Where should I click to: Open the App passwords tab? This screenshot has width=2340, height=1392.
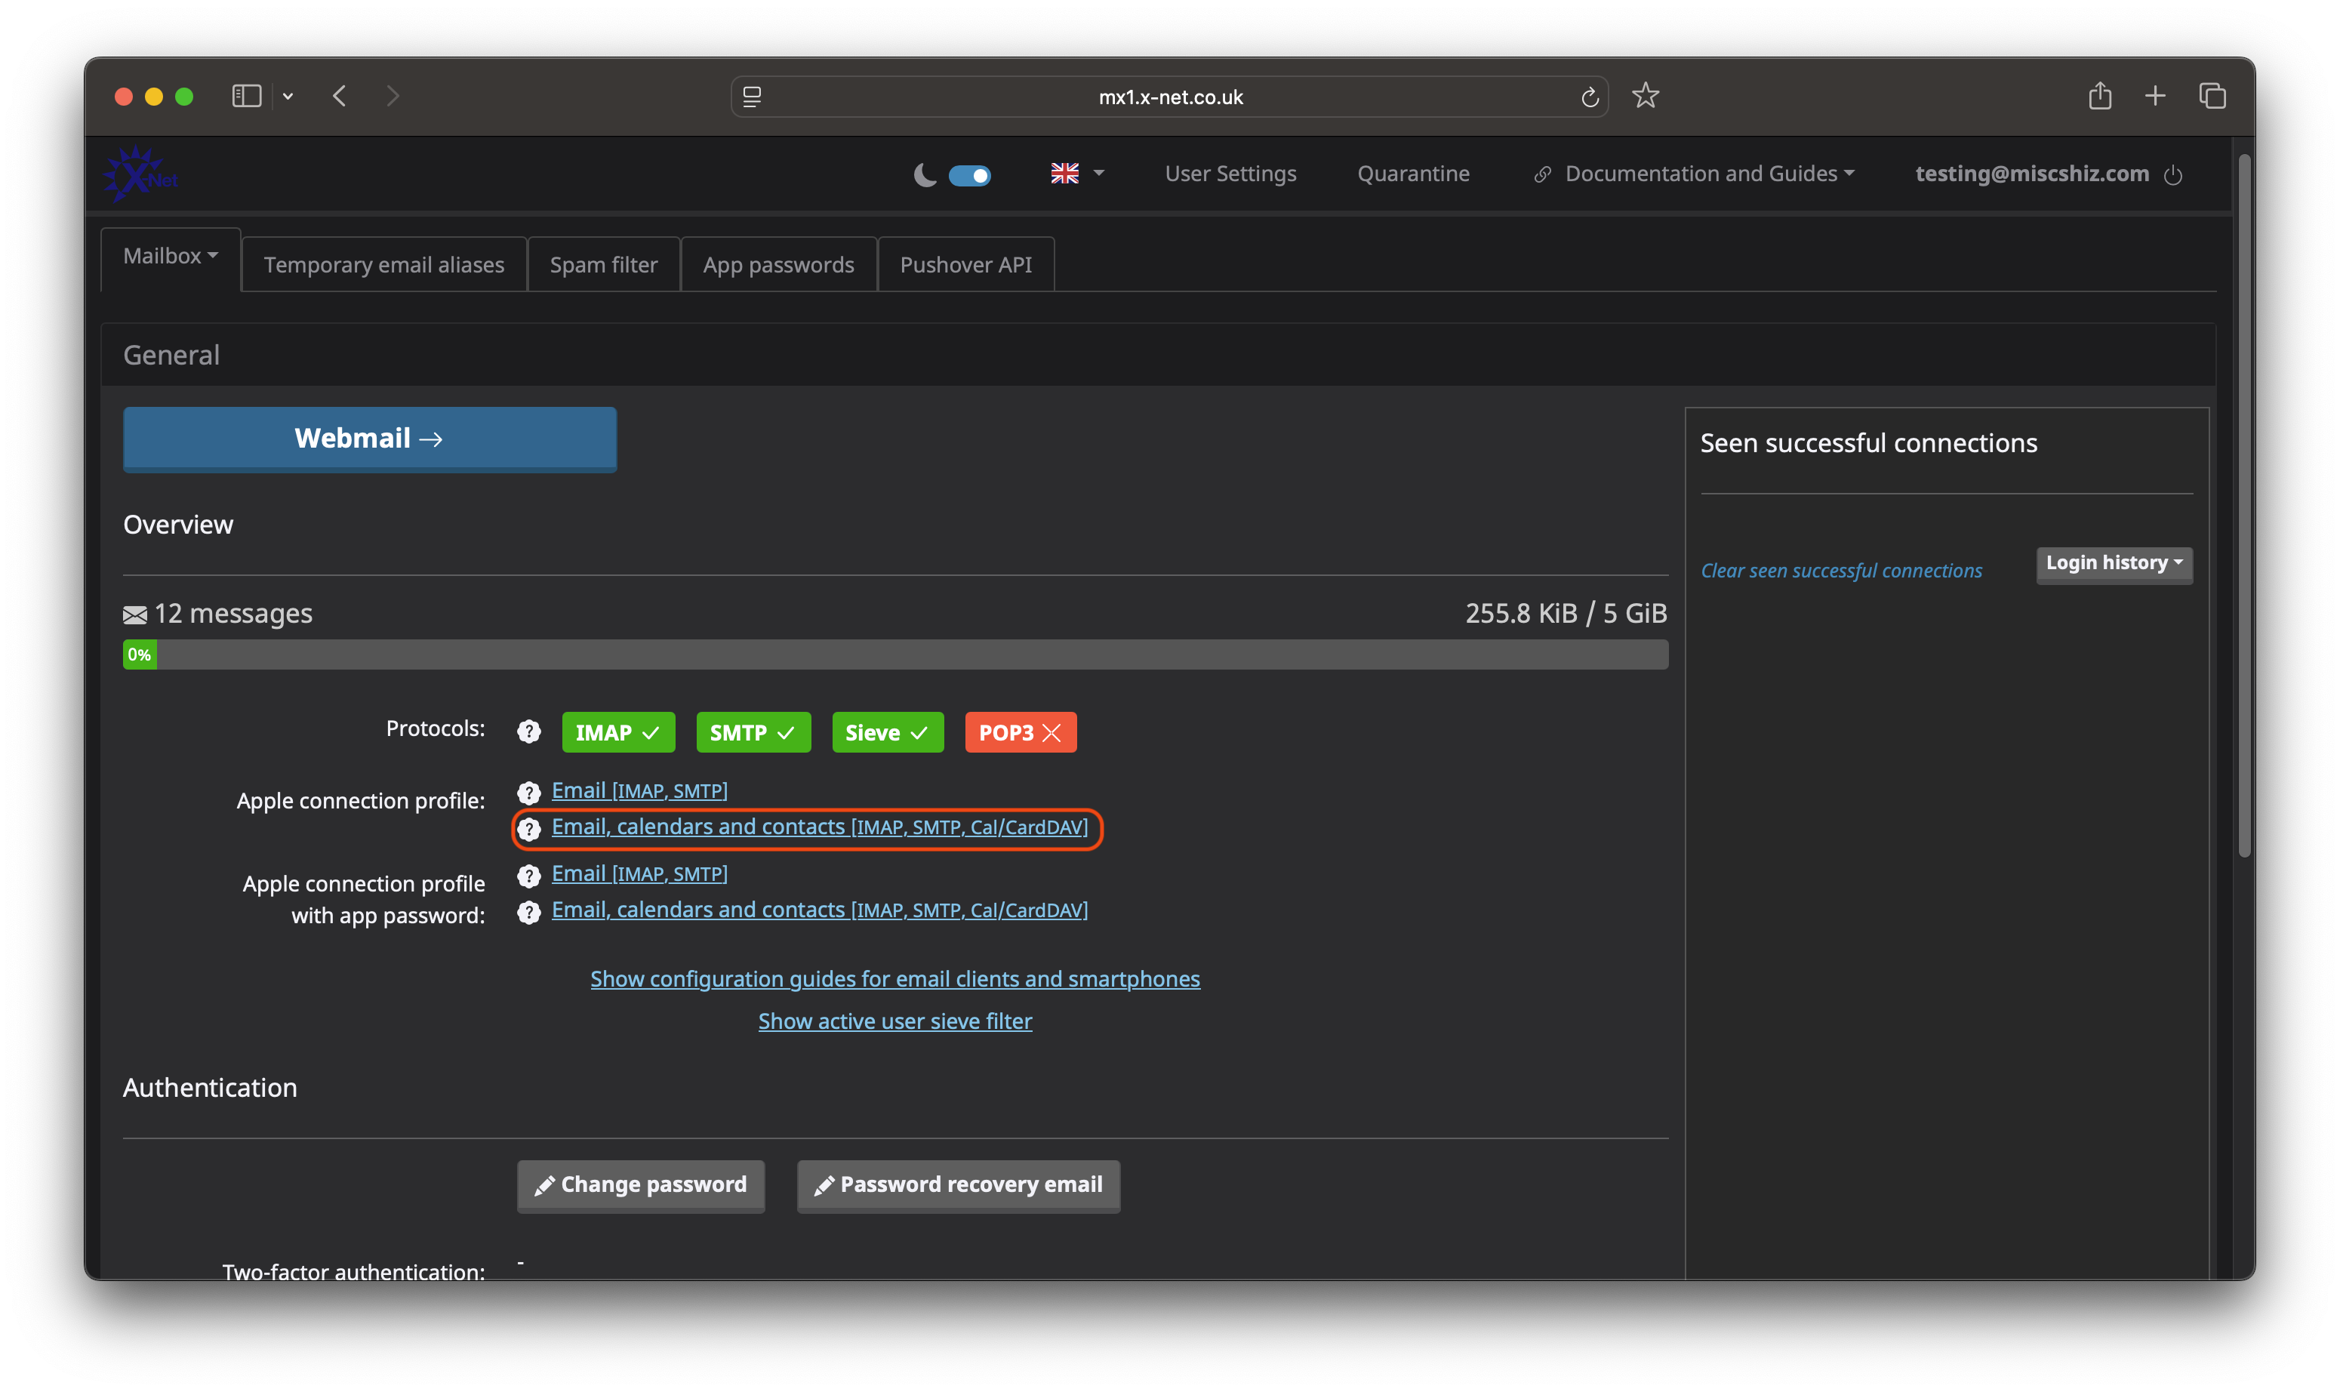click(x=777, y=264)
